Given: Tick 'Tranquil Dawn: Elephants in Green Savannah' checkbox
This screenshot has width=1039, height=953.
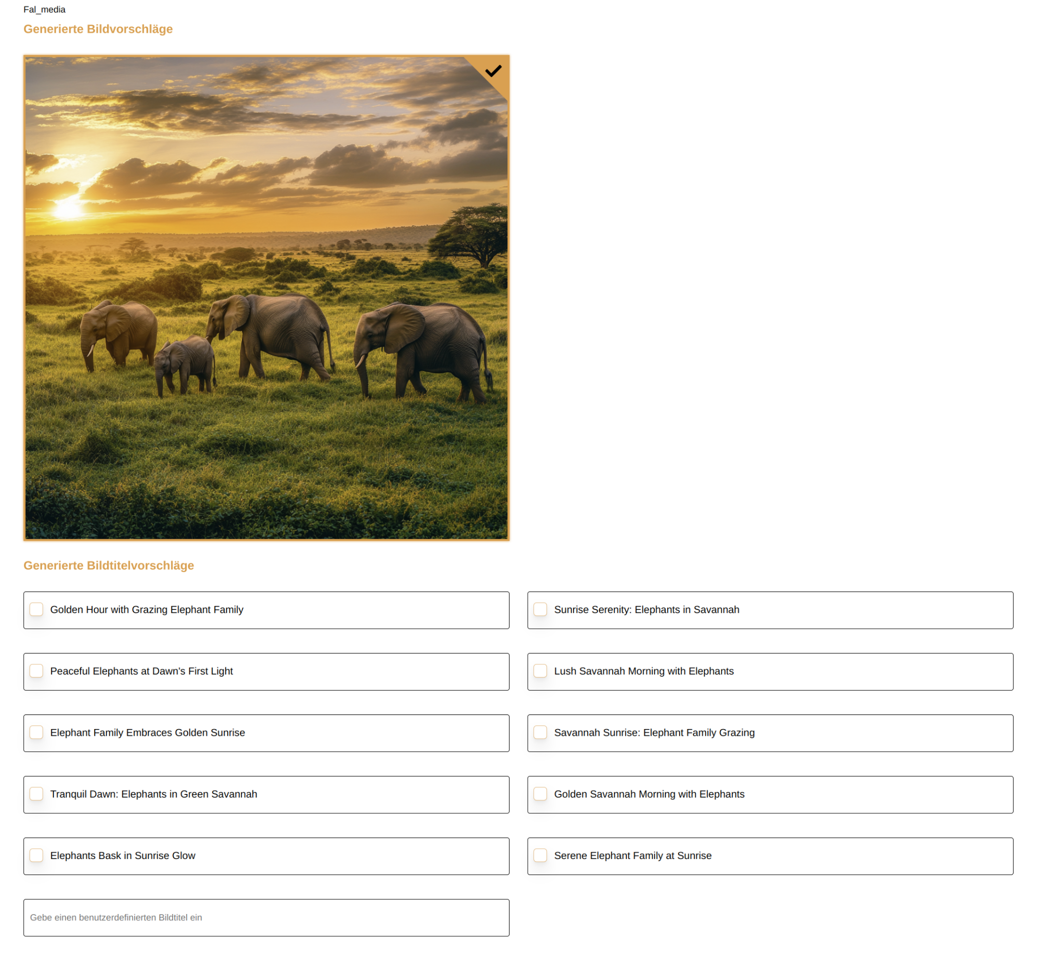Looking at the screenshot, I should (x=36, y=794).
